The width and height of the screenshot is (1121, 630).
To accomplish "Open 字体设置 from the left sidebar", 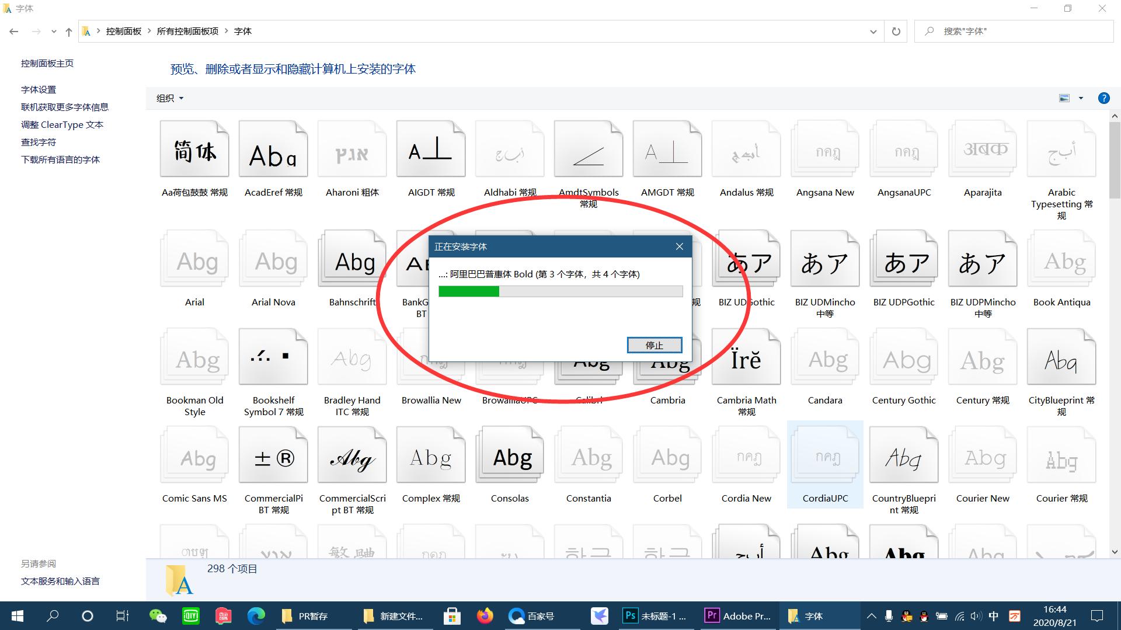I will [x=37, y=89].
